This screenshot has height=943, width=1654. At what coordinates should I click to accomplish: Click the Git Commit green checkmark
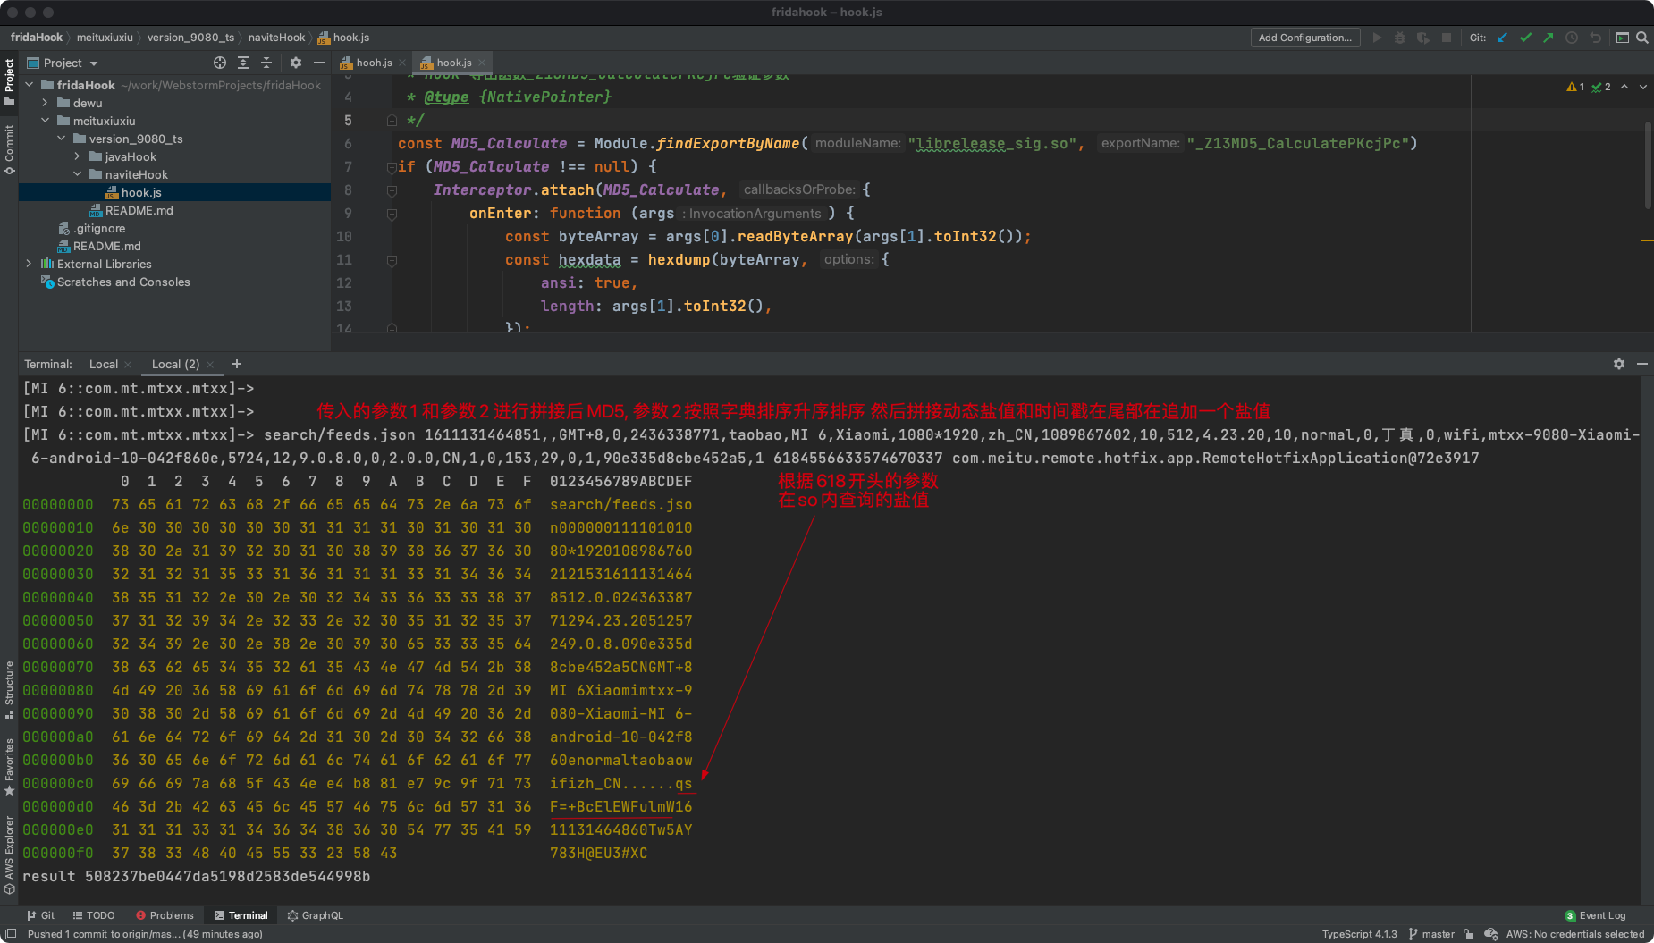click(x=1526, y=38)
